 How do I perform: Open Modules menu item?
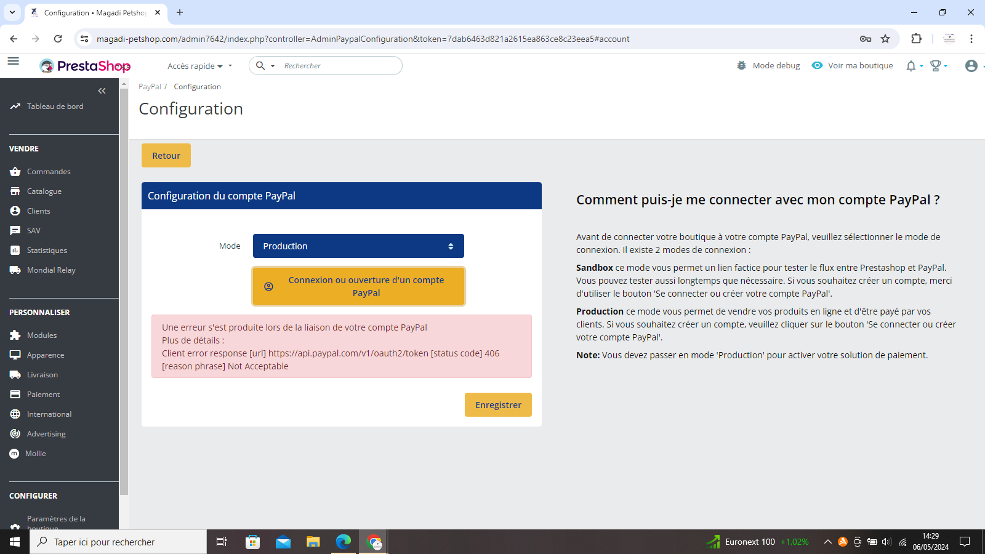[x=42, y=335]
